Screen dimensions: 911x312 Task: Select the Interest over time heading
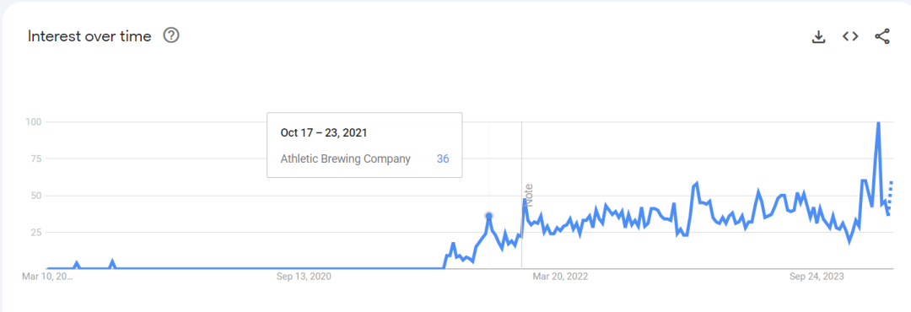pos(89,36)
